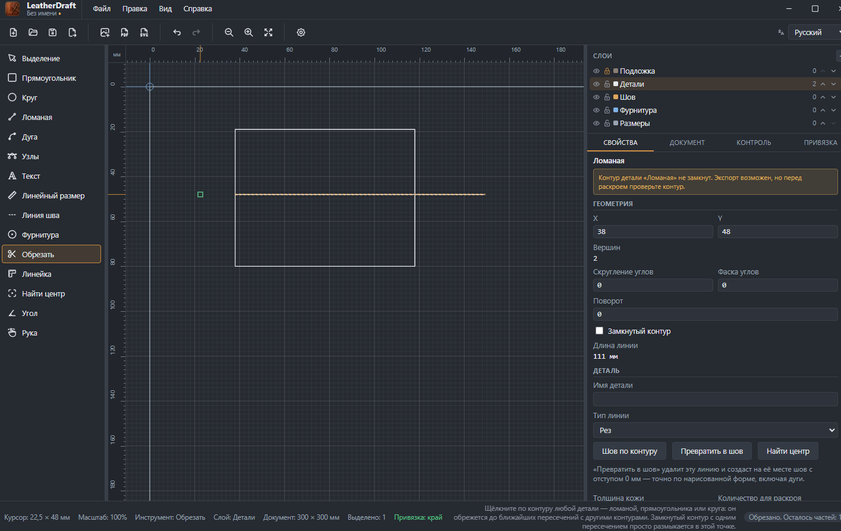Lock the Детали layer
Image resolution: width=841 pixels, height=531 pixels.
click(x=607, y=84)
